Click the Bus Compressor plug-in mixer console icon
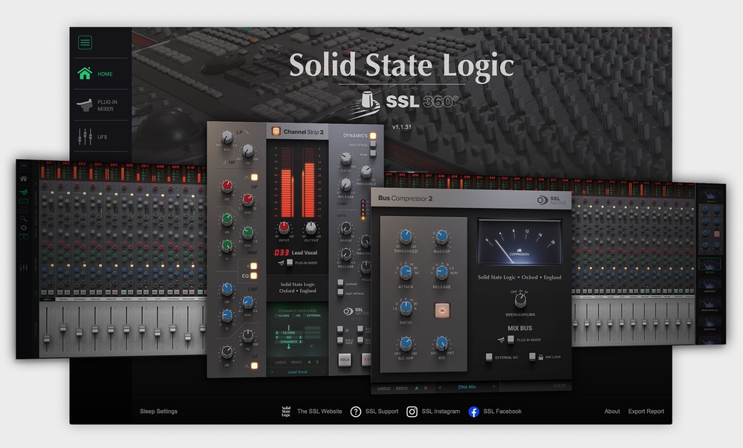743x448 pixels. pyautogui.click(x=501, y=340)
